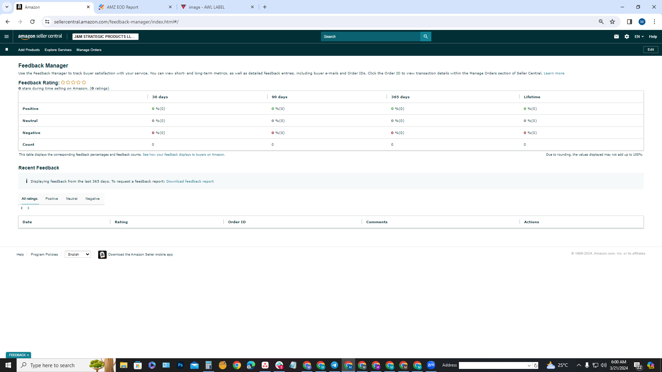Close the AMZ EOD Report tab
662x372 pixels.
click(x=170, y=7)
